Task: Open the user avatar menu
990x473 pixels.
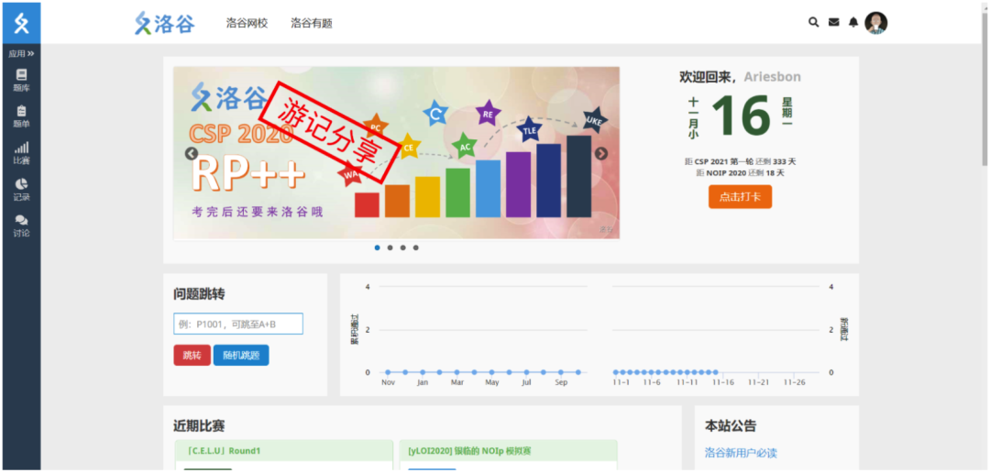Action: pyautogui.click(x=875, y=23)
